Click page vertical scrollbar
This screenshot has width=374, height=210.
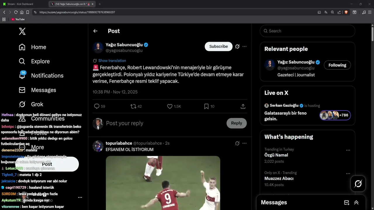tap(373, 34)
